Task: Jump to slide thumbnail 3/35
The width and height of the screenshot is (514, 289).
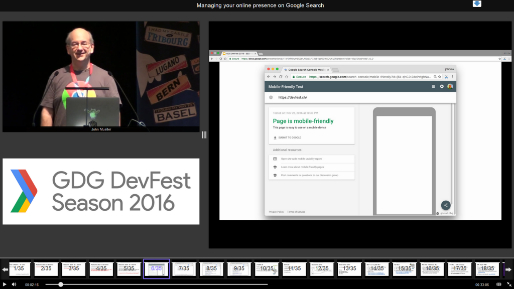Action: 74,269
